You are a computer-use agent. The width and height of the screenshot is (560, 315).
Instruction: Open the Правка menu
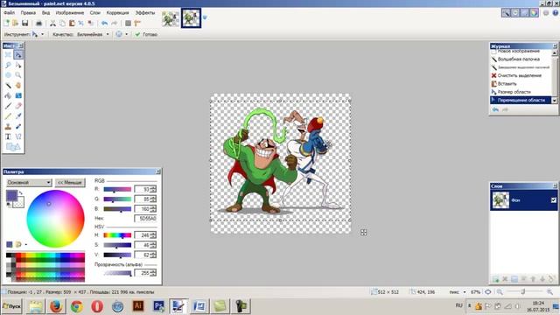point(28,12)
